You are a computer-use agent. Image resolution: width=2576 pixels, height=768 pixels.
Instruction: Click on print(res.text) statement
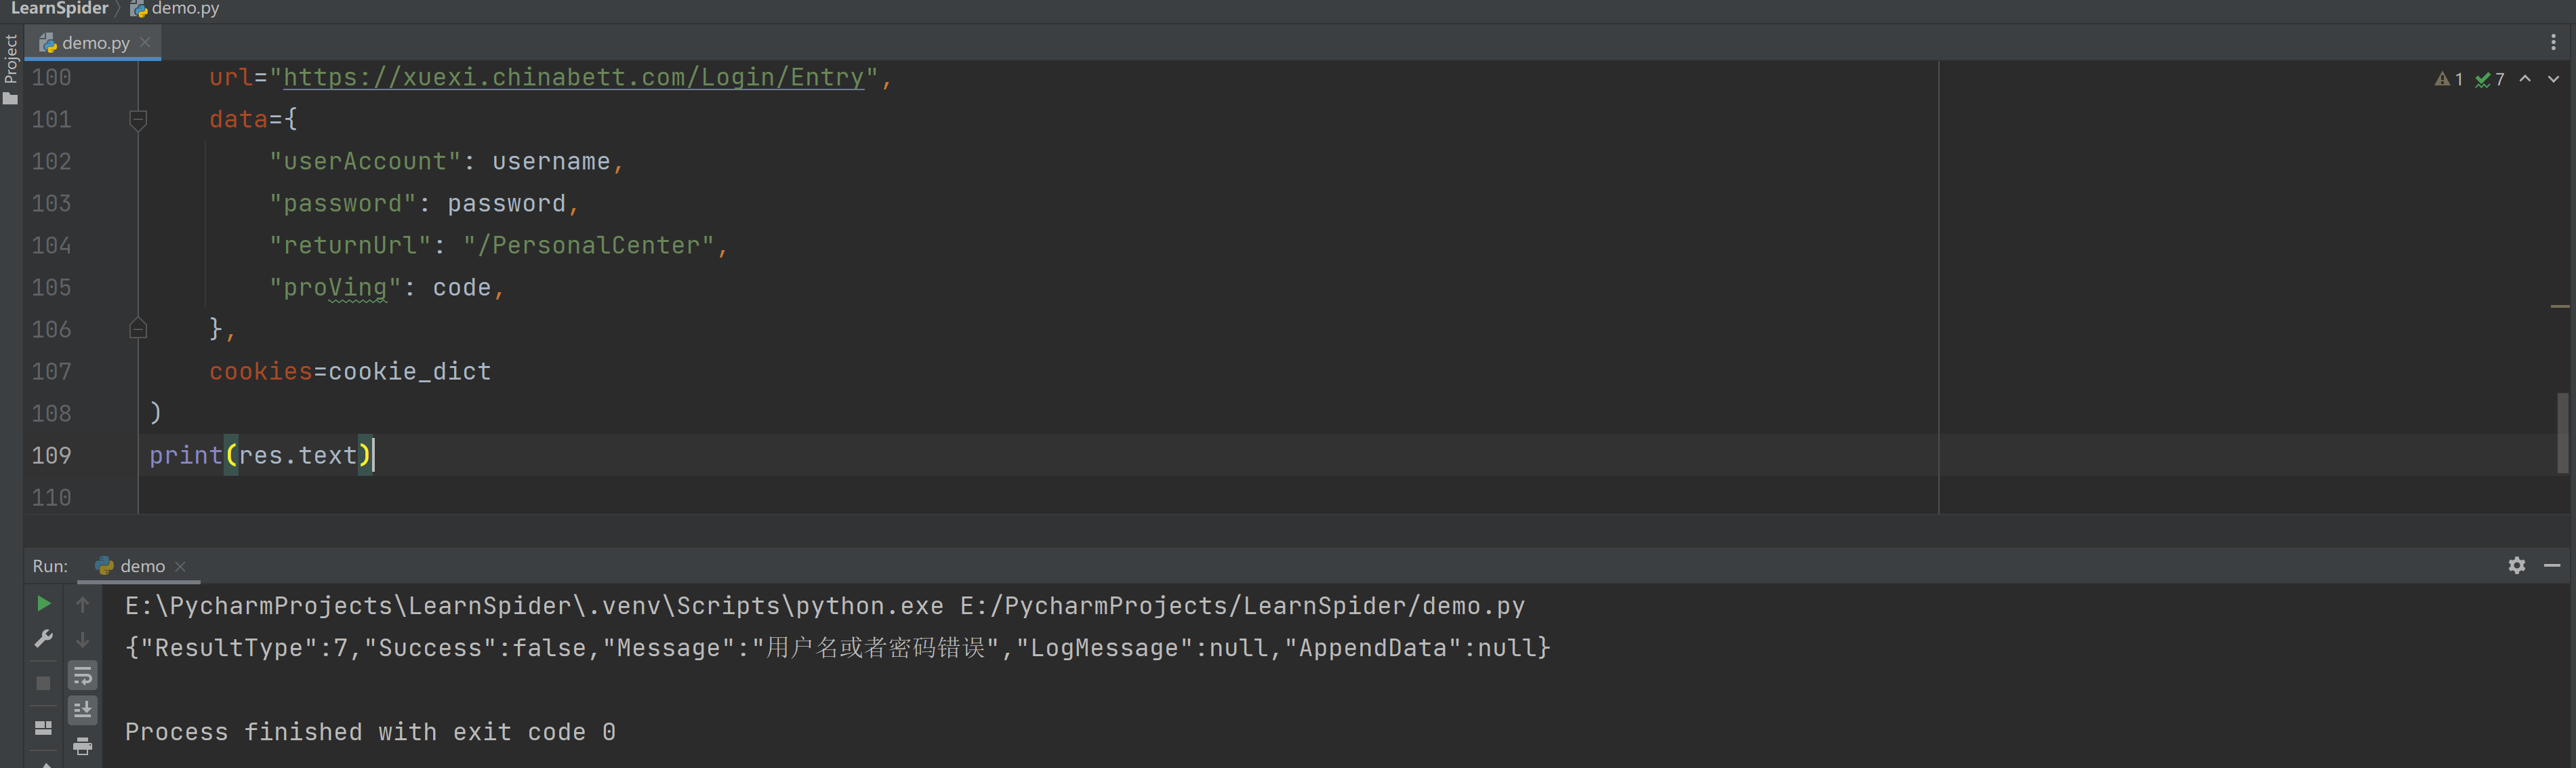tap(261, 456)
